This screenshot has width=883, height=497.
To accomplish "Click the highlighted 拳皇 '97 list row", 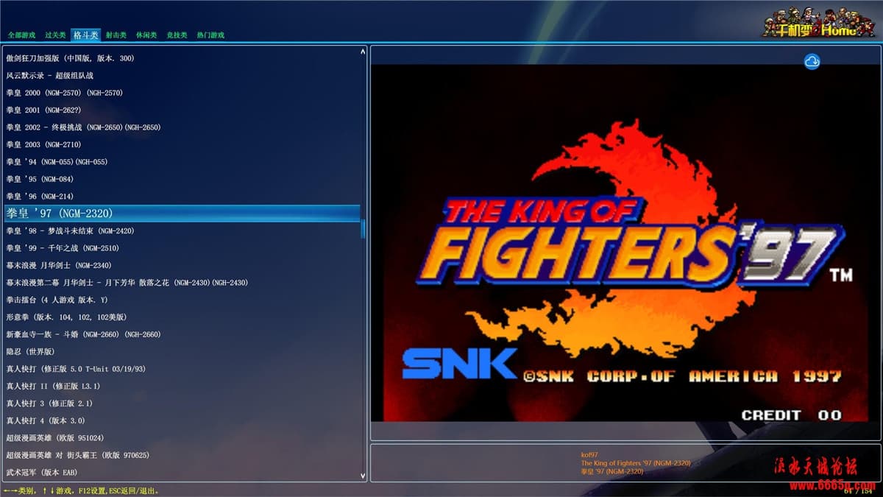I will 182,214.
